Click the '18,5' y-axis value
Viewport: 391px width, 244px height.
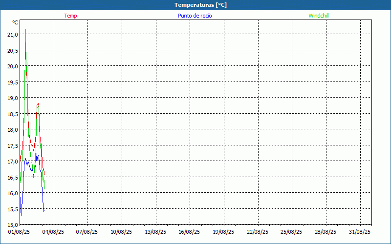pos(13,114)
